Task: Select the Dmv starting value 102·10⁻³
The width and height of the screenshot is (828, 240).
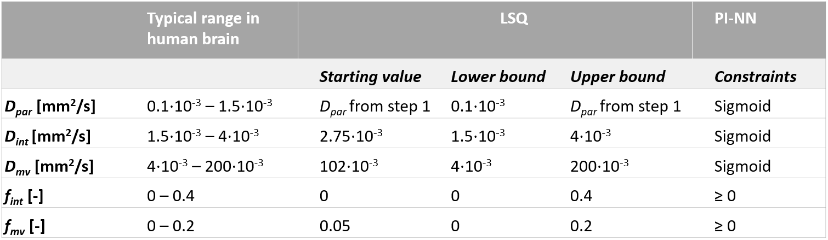Action: (348, 166)
